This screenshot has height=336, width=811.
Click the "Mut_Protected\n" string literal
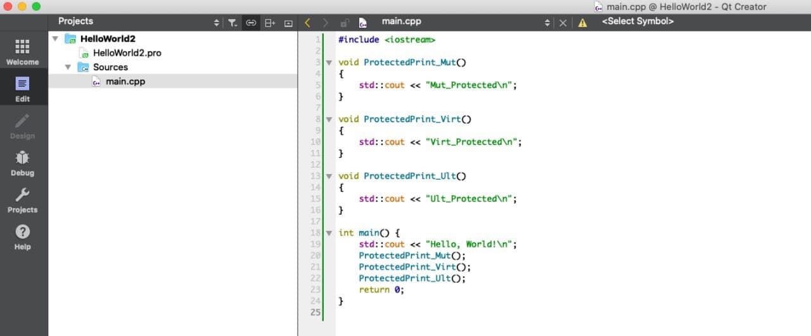point(471,85)
